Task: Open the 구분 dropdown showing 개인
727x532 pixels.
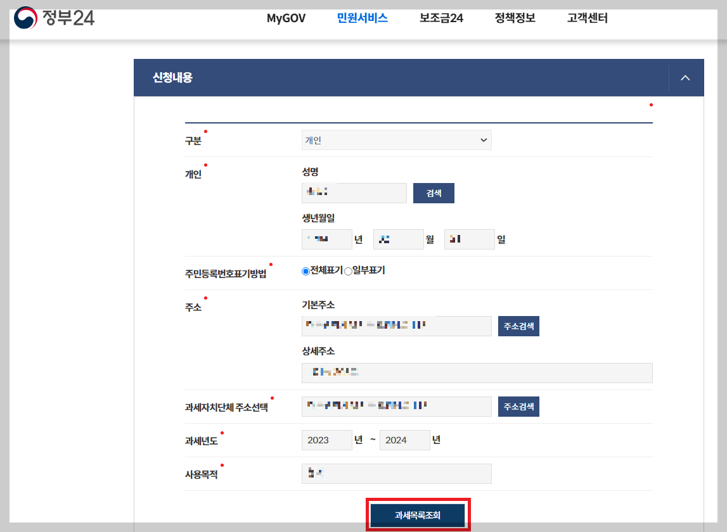Action: click(396, 139)
